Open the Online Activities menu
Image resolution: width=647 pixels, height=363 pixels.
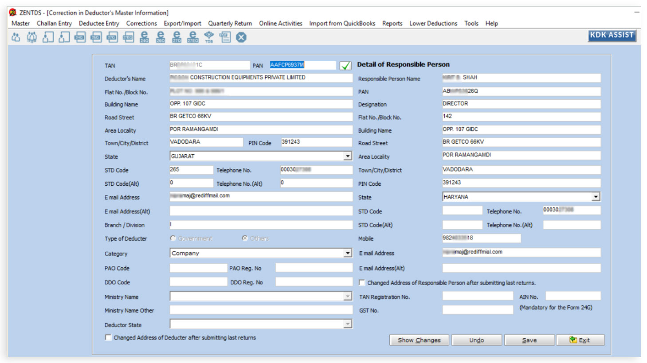click(281, 23)
